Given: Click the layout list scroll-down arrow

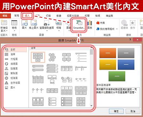Looking at the screenshot, I should coord(92,106).
